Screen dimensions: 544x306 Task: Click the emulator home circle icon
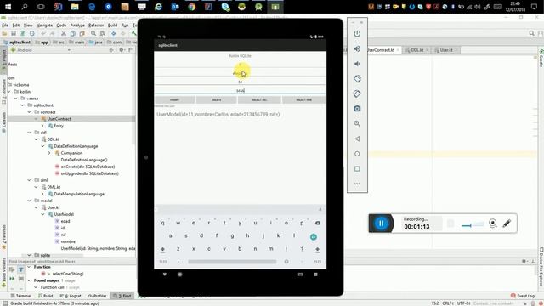(x=357, y=154)
